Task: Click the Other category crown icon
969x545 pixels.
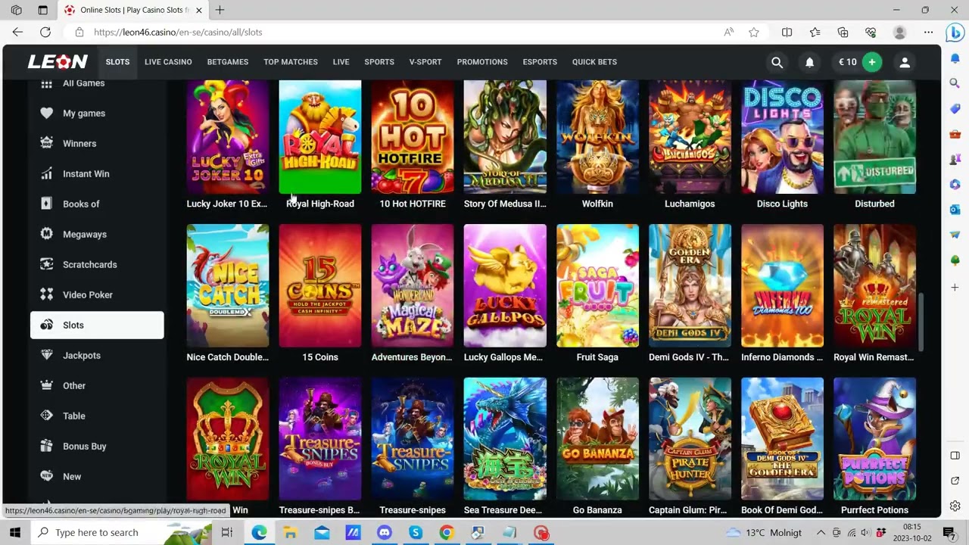Action: (47, 385)
